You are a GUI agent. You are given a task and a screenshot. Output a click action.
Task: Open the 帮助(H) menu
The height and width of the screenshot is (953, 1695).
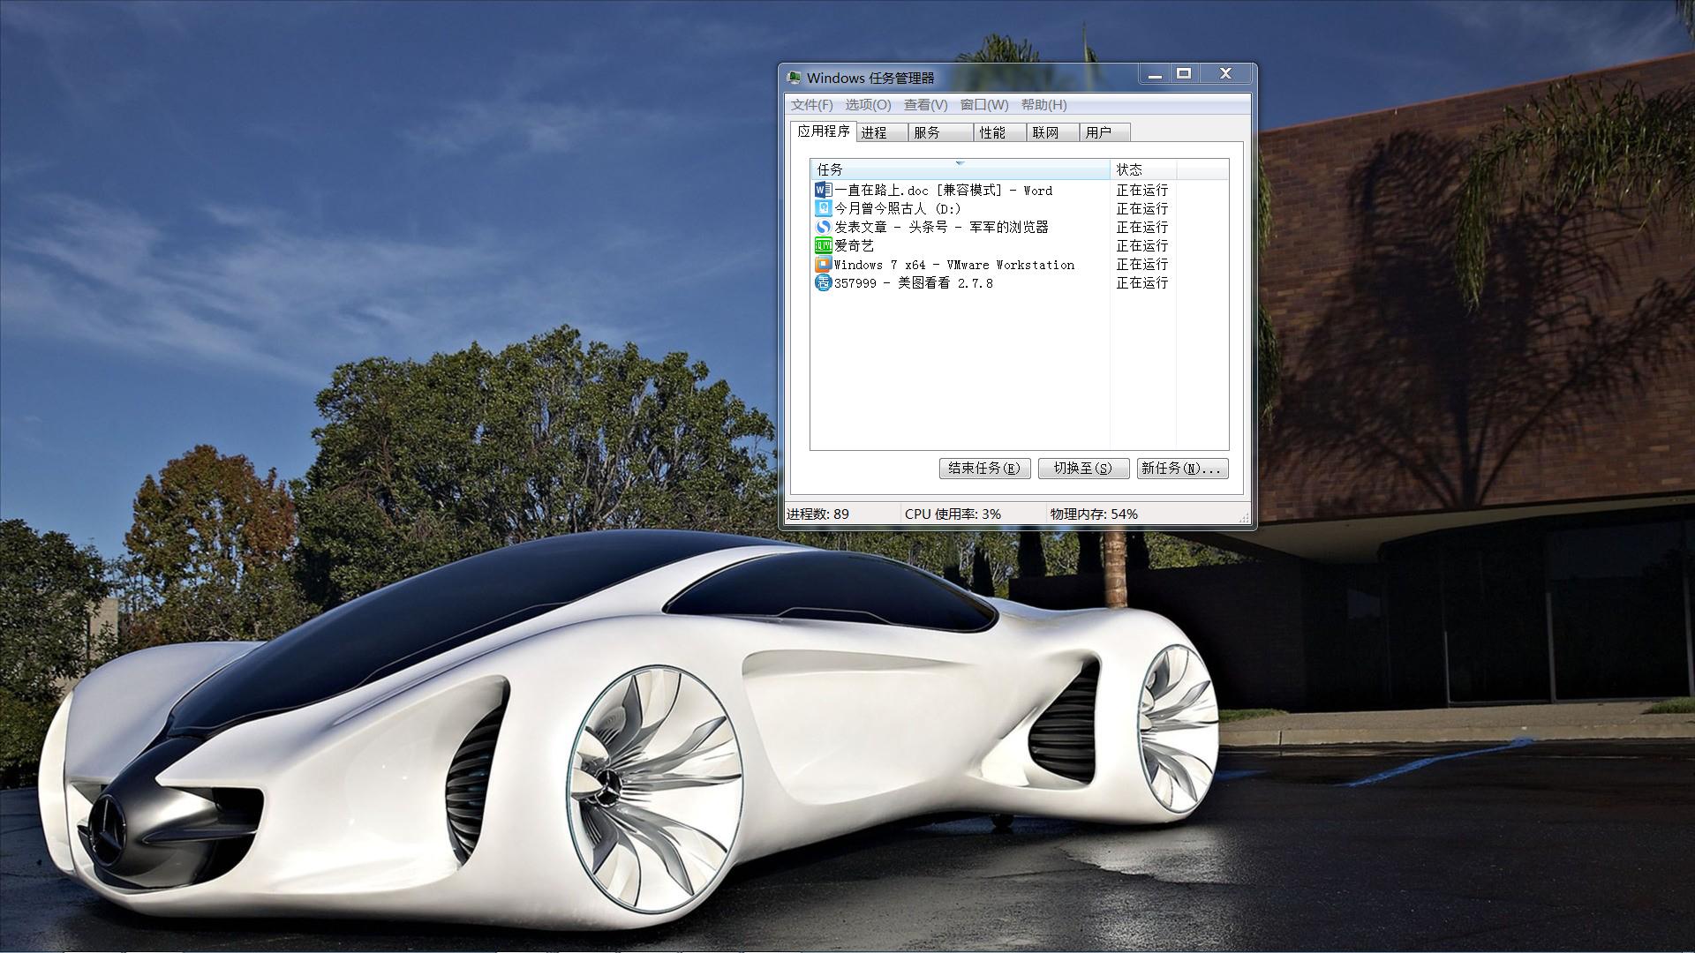1043,105
